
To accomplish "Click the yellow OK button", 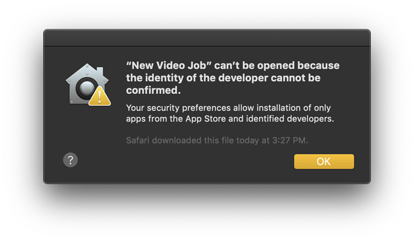I will (324, 161).
